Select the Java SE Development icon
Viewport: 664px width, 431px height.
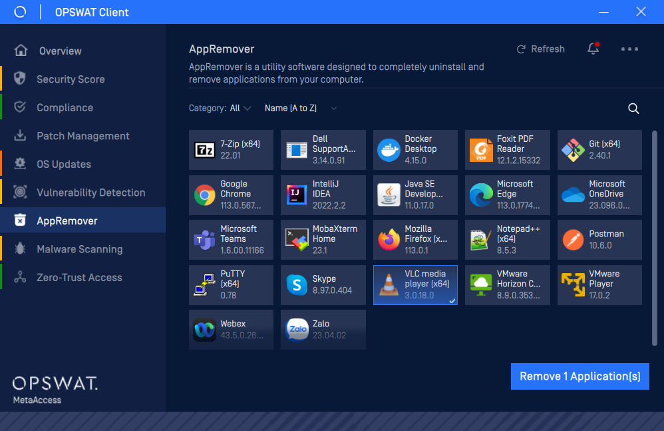[x=389, y=195]
